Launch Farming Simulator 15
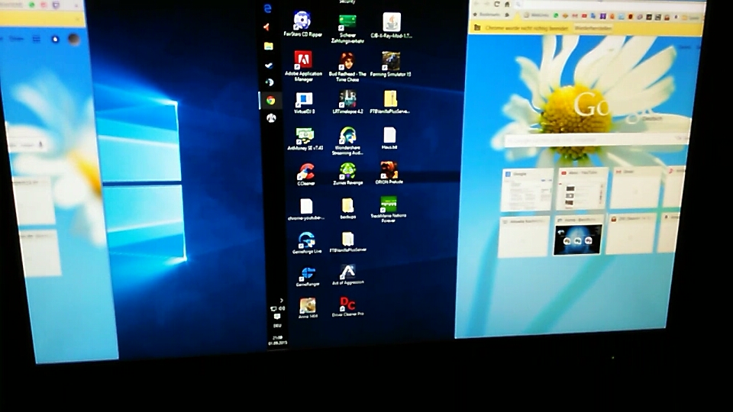 (390, 64)
